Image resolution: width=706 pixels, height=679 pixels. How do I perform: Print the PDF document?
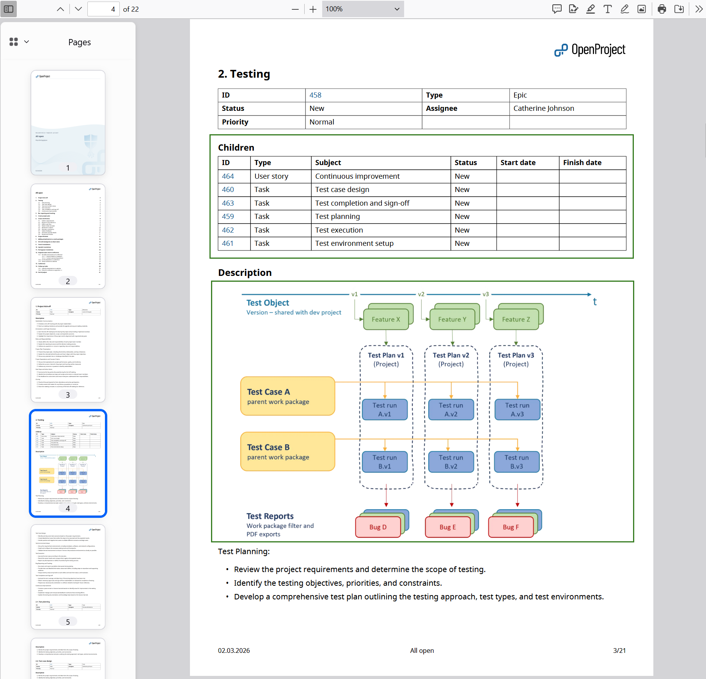(662, 9)
